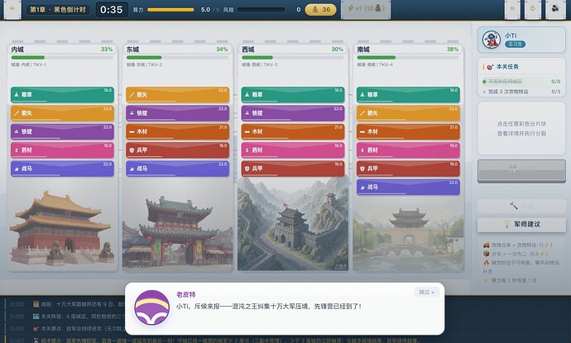Select the 粮草 block in 西城
The image size is (571, 343).
pyautogui.click(x=293, y=94)
